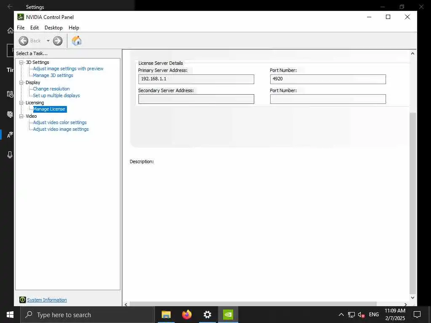Open the Windows Start menu
This screenshot has width=431, height=323.
click(x=10, y=315)
